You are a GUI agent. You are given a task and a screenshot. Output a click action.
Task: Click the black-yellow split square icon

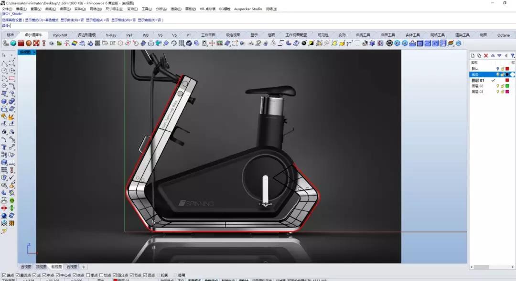[x=312, y=43]
